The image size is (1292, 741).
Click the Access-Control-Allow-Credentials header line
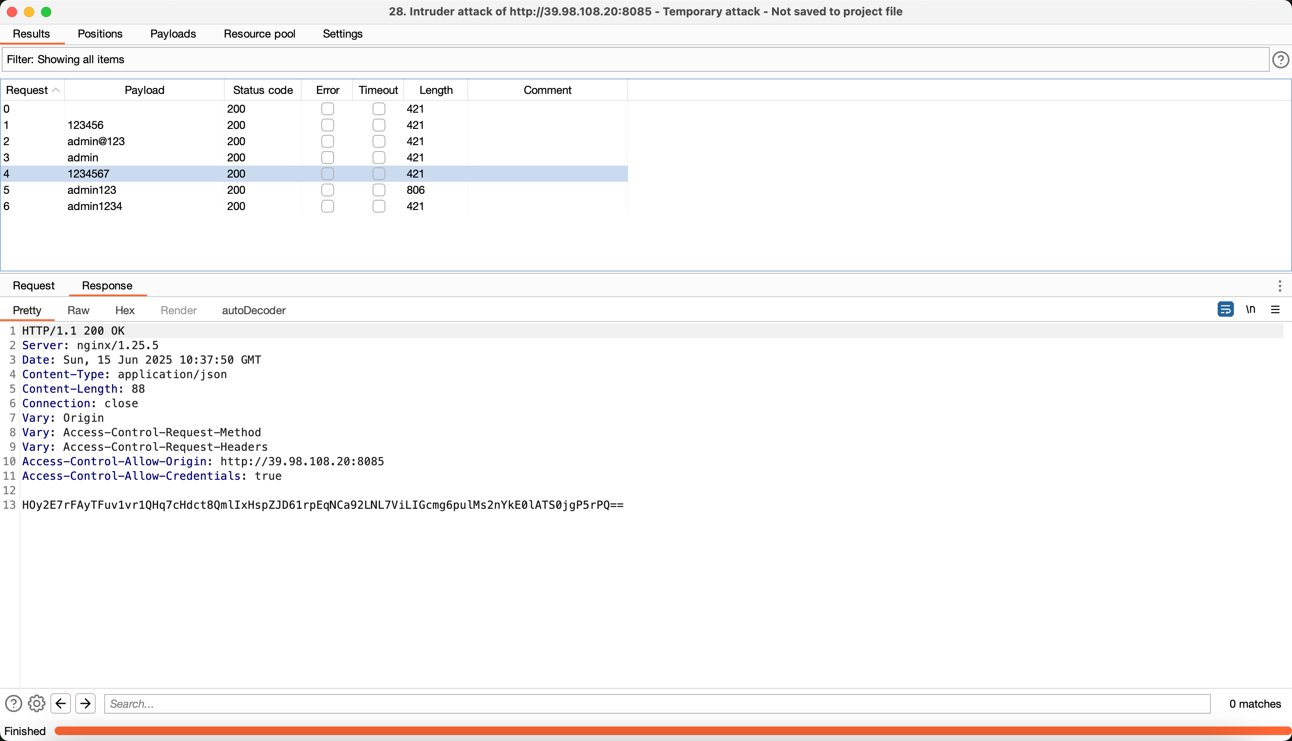tap(152, 476)
